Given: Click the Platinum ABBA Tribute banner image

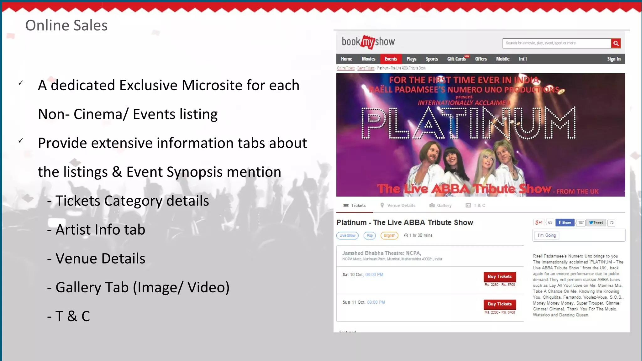Looking at the screenshot, I should (481, 135).
